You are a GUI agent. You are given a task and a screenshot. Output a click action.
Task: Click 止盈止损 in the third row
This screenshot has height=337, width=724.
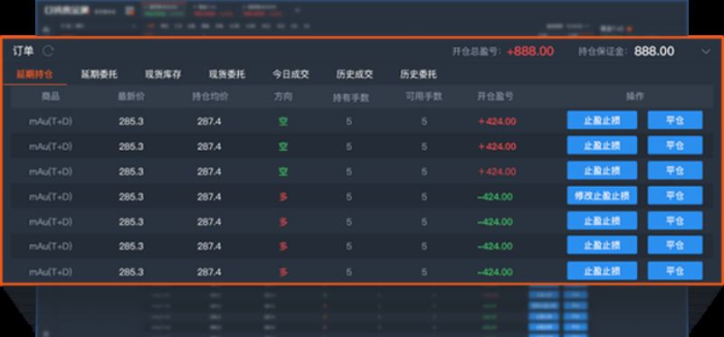[602, 171]
